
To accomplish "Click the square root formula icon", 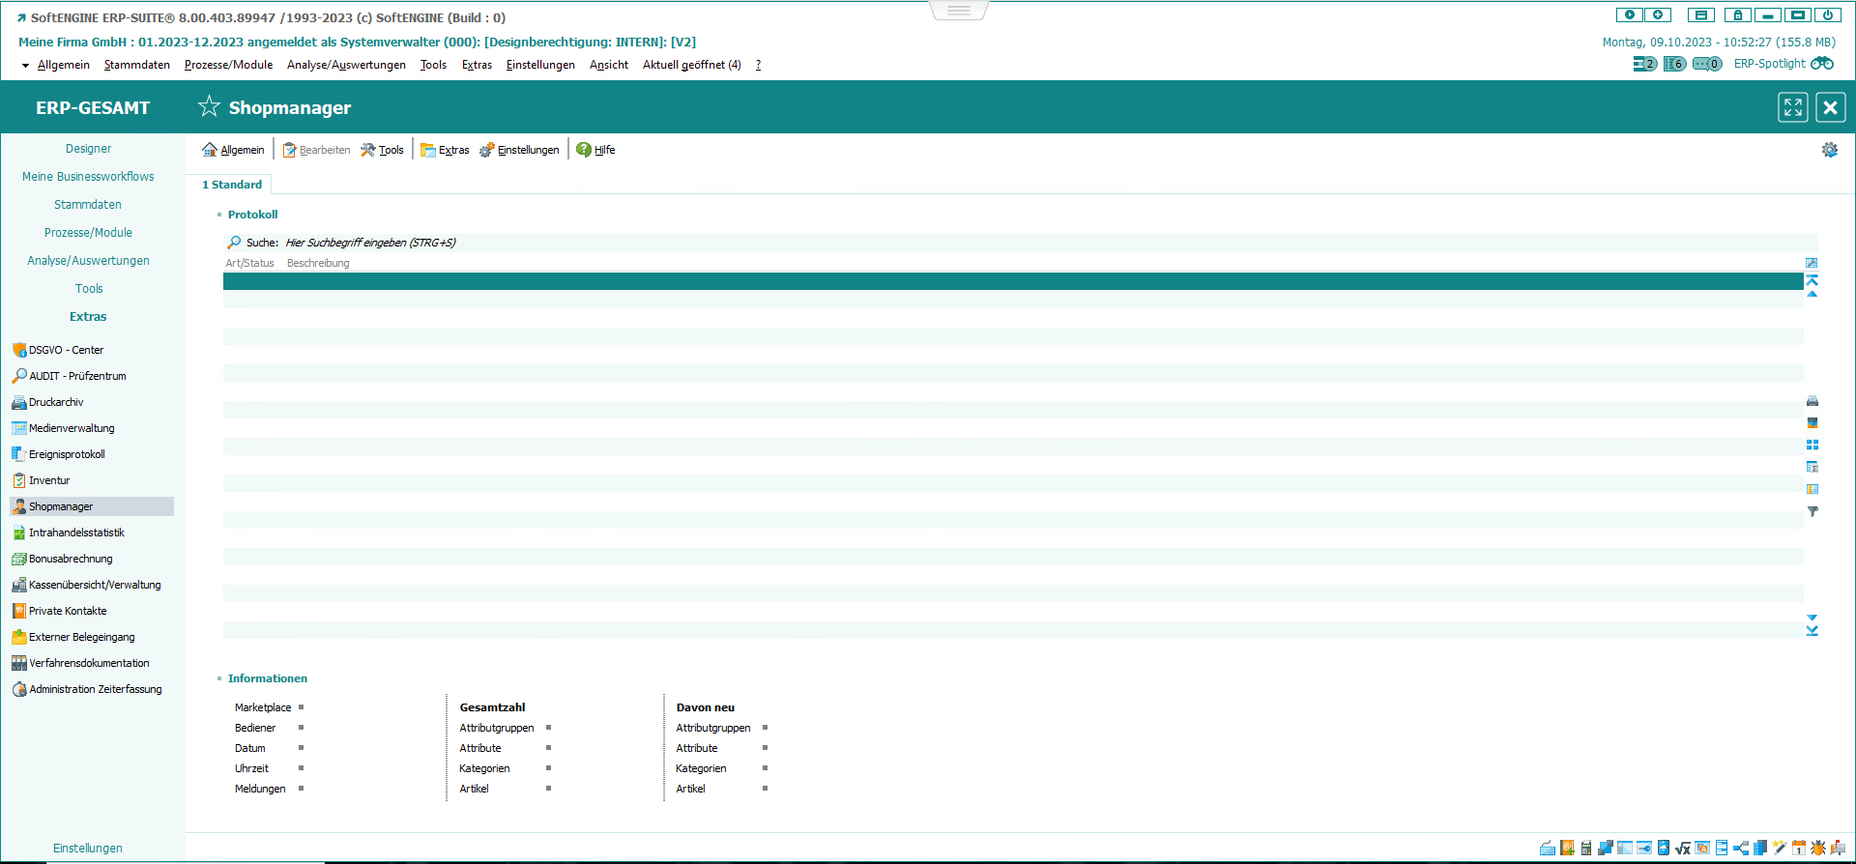I will click(1683, 848).
